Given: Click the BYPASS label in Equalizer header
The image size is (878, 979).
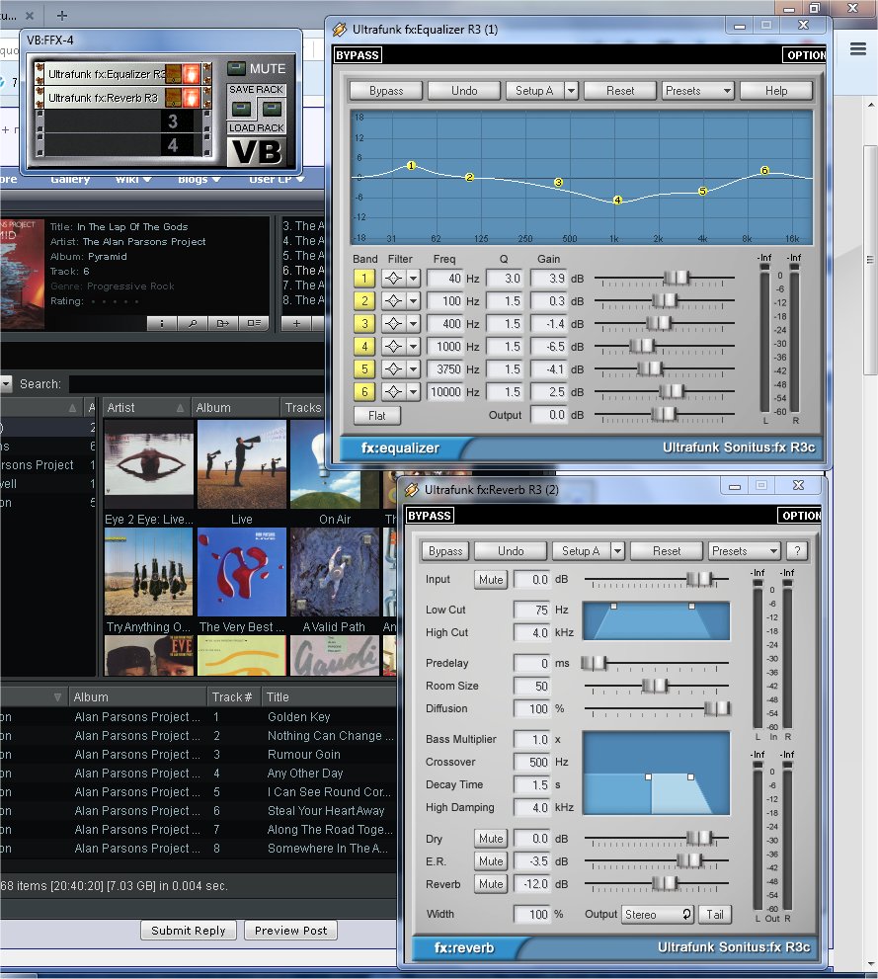Looking at the screenshot, I should 358,55.
